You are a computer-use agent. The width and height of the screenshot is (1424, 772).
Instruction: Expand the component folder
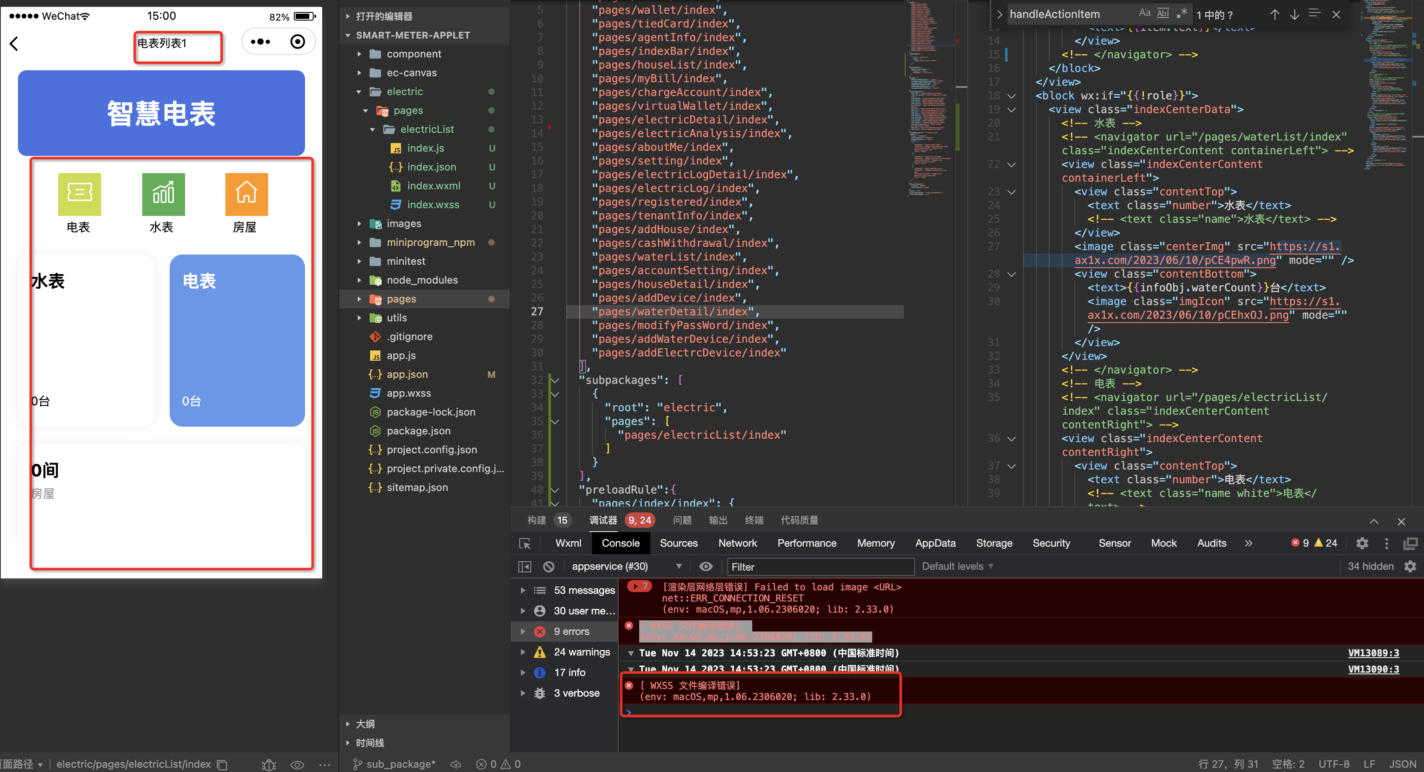click(x=413, y=54)
